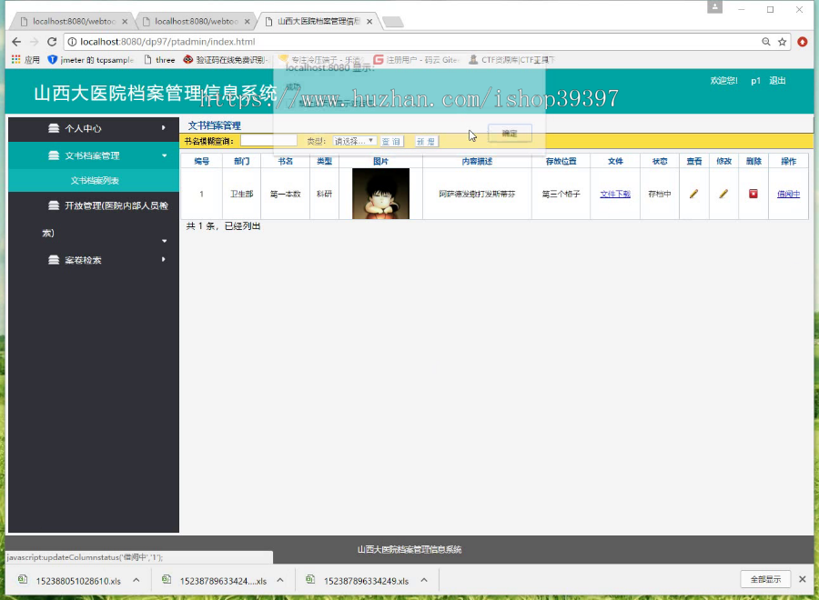
Task: Reload the page with refresh icon
Action: click(x=52, y=42)
